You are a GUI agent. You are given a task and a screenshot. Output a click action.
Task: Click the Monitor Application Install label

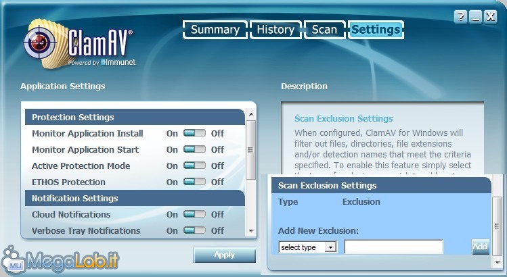(87, 133)
